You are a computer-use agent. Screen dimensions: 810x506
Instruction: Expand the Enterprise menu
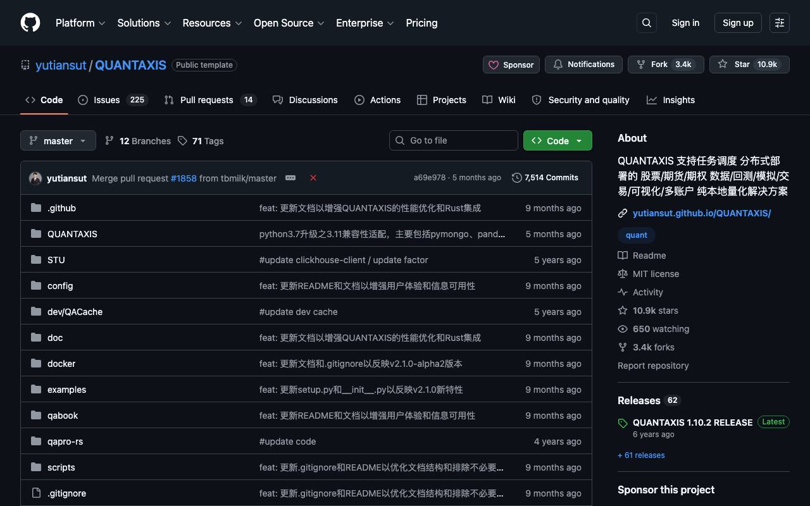tap(365, 23)
